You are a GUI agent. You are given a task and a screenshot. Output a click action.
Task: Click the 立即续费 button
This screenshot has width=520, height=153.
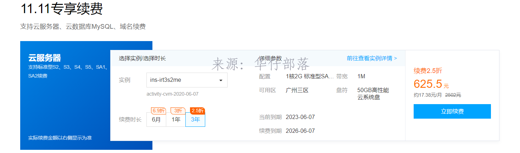452,111
